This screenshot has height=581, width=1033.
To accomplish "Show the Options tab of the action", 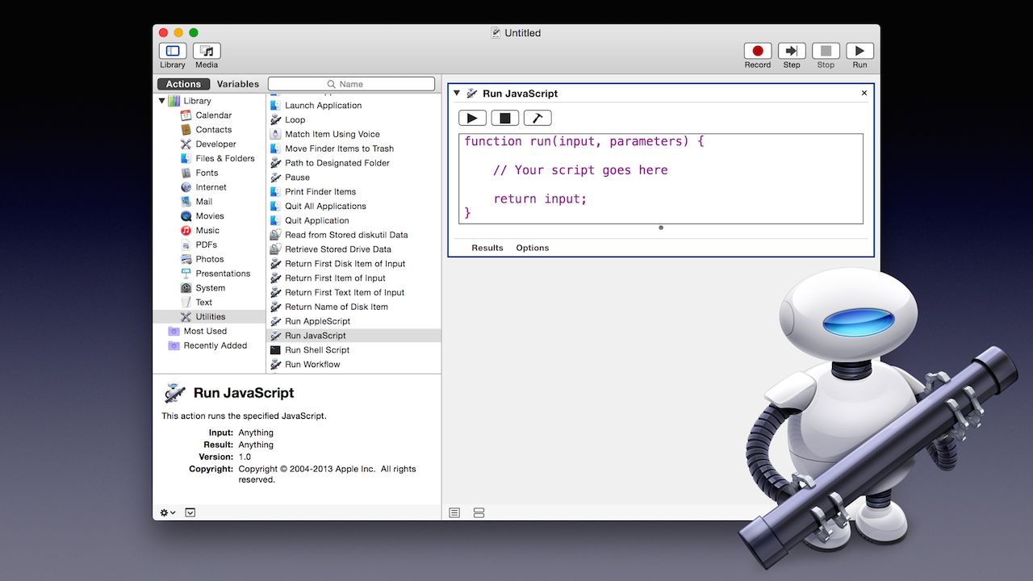I will tap(533, 248).
